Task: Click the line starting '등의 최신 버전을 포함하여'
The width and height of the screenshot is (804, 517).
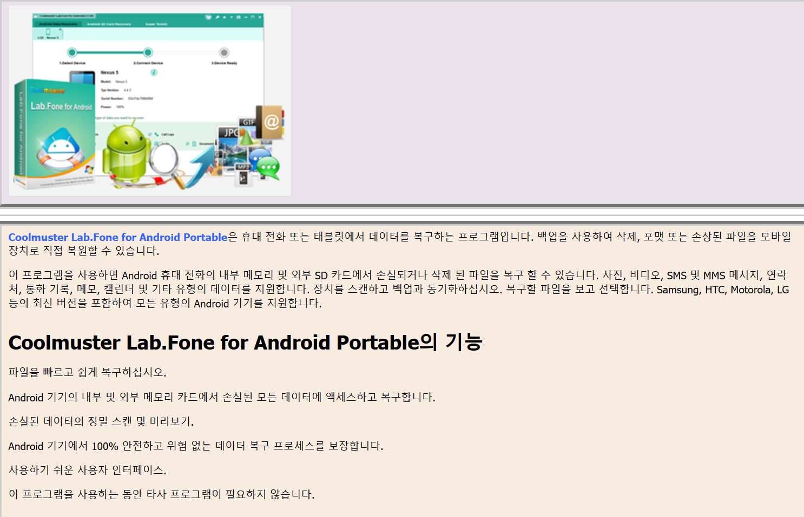Action: [x=165, y=303]
